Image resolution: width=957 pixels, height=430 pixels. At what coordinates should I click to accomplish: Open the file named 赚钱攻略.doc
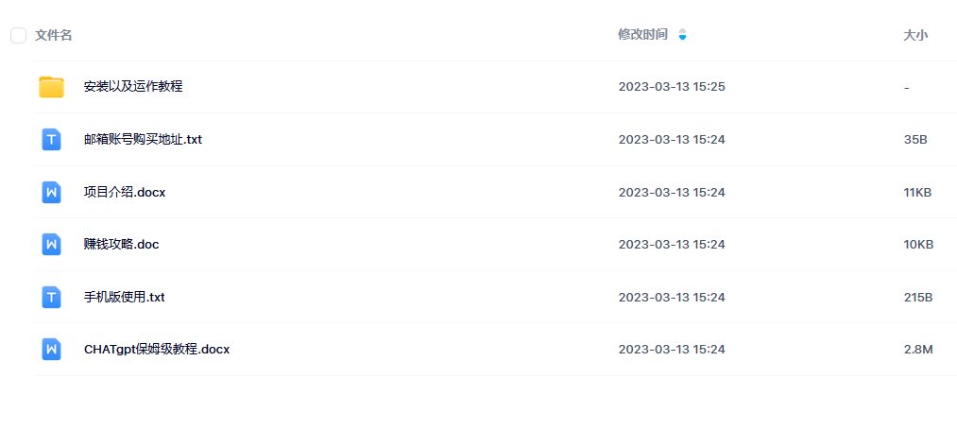tap(122, 245)
